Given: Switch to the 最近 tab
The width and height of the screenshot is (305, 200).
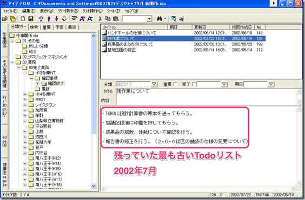Looking at the screenshot, I should click(72, 27).
